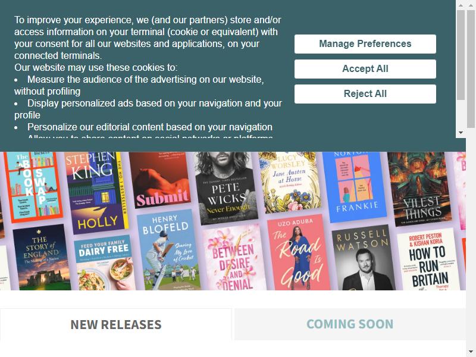The width and height of the screenshot is (476, 357).
Task: Click the page scrollbar down arrow
Action: click(x=471, y=352)
